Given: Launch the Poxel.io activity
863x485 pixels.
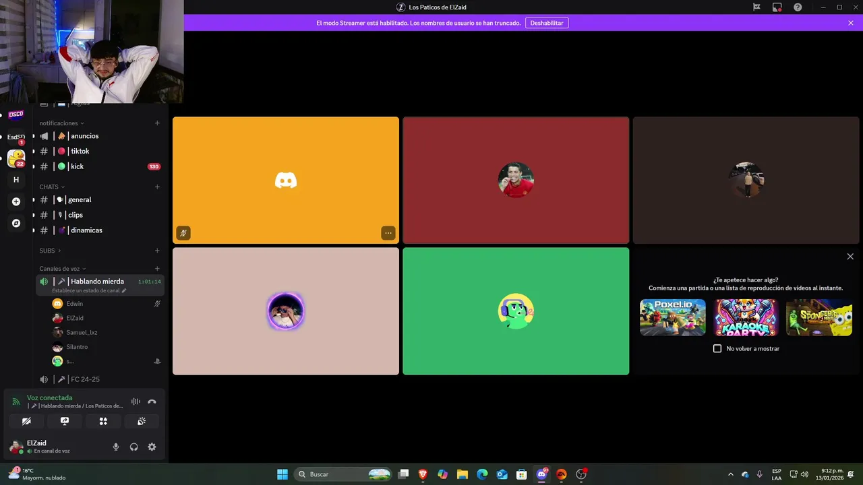Looking at the screenshot, I should pos(673,317).
